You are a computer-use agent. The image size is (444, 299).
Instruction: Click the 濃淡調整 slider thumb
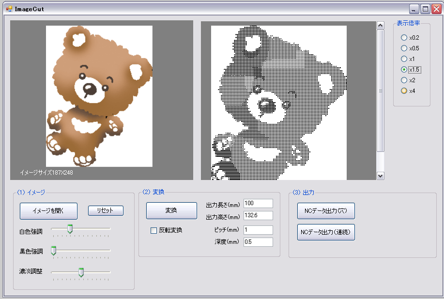click(x=81, y=272)
